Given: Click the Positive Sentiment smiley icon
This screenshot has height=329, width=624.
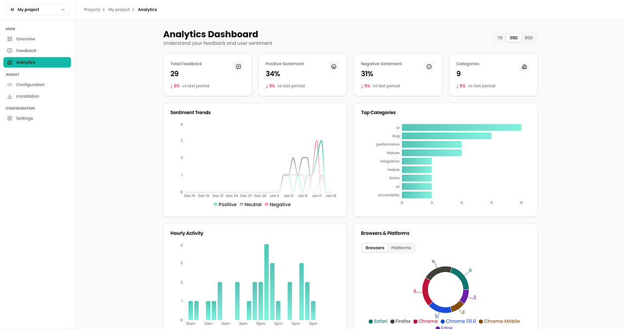Looking at the screenshot, I should (x=334, y=67).
